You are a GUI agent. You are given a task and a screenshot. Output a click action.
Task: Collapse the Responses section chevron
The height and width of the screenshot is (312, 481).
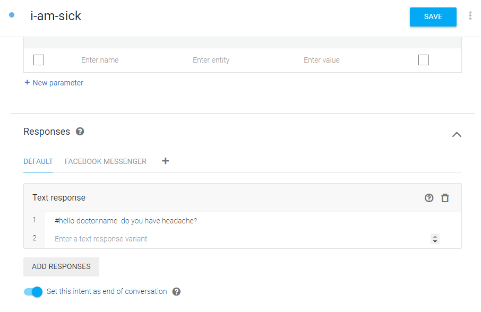[457, 135]
